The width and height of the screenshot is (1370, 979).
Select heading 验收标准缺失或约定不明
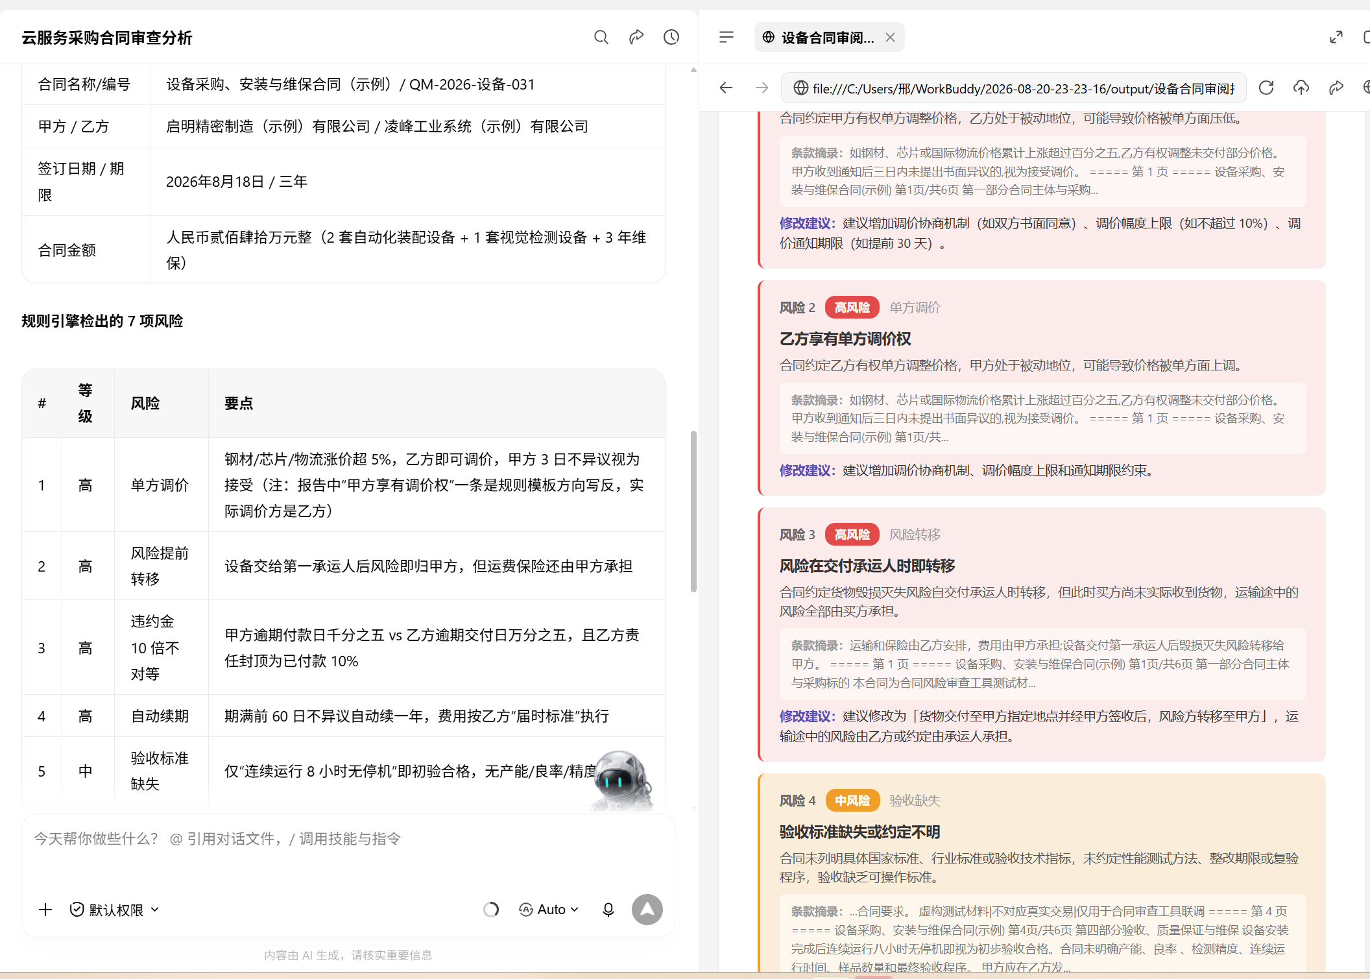pos(859,832)
